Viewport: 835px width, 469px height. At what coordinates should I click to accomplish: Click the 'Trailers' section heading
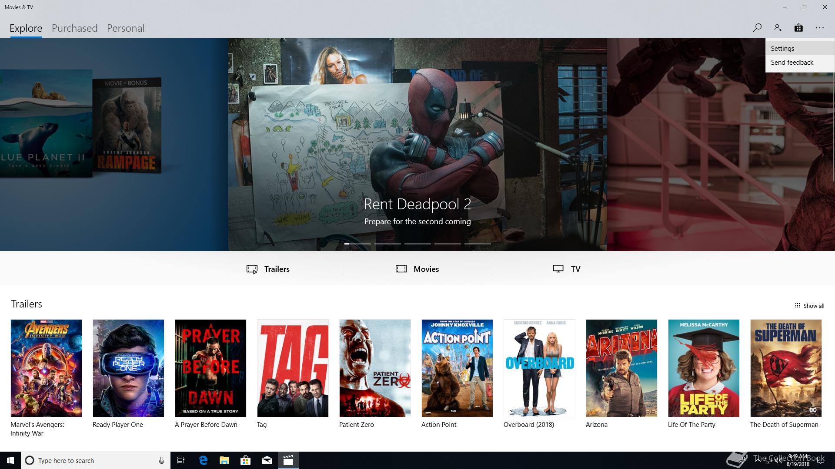click(x=27, y=304)
